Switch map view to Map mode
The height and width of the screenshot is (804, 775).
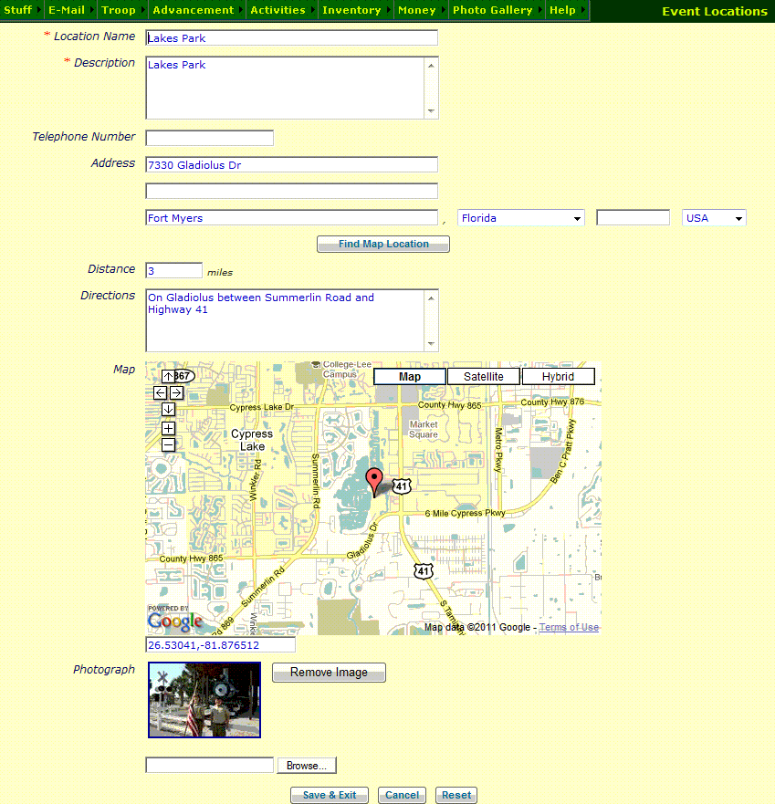point(410,376)
